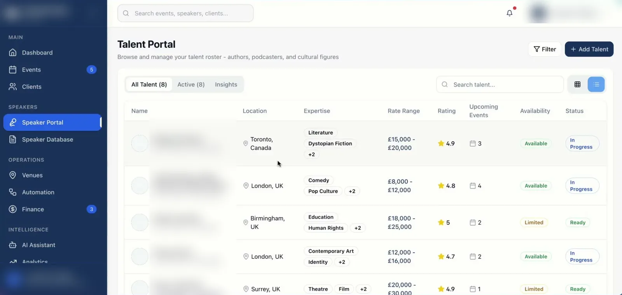Click the Speaker Database document icon
This screenshot has height=295, width=622.
pos(13,140)
